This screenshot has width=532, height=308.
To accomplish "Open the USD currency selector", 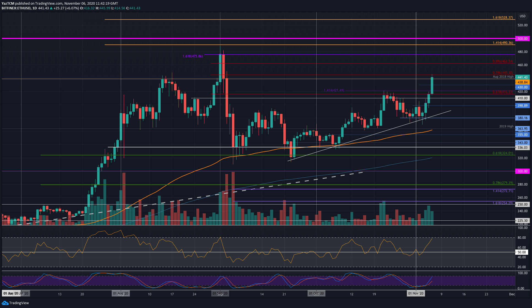I will (522, 16).
